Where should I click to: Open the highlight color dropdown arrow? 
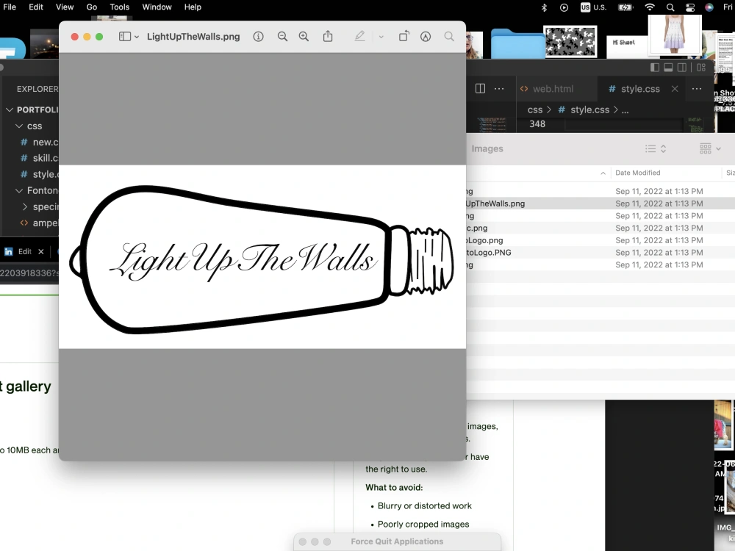381,37
